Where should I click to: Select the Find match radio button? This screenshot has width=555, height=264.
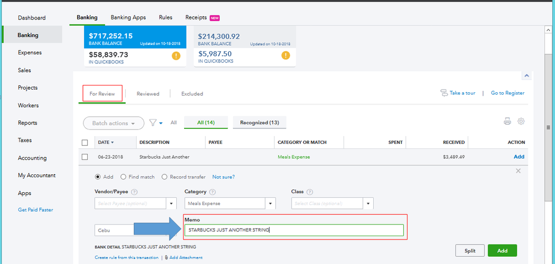coord(123,177)
